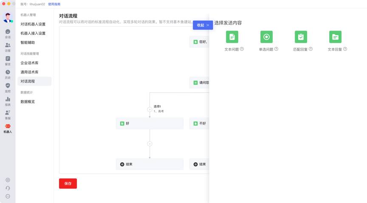Viewport: 367px width, 203px height.
Task: Open the 客服 agents sidebar icon
Action: pyautogui.click(x=8, y=115)
